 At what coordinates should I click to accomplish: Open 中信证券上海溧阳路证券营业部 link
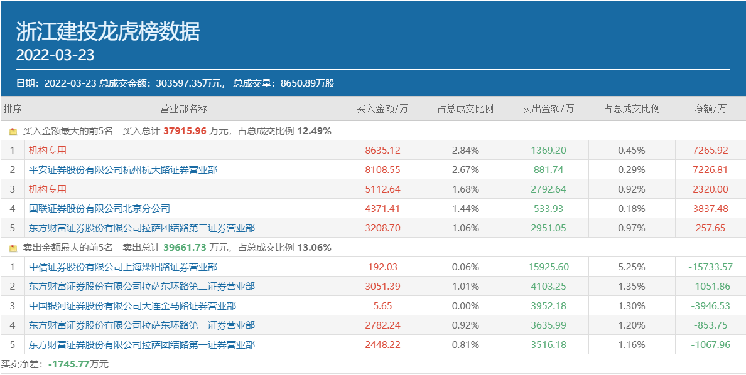123,267
